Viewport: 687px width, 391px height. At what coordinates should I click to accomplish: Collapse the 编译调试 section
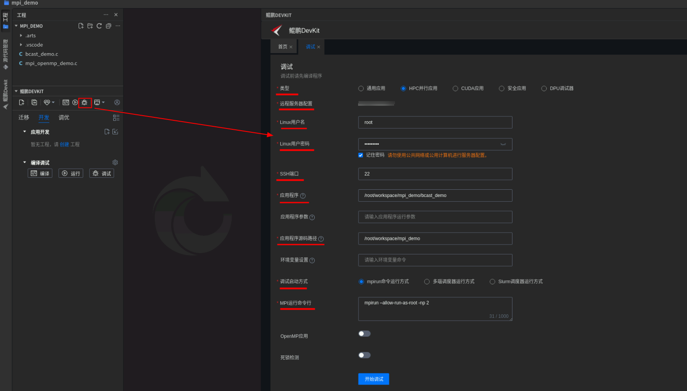(24, 162)
